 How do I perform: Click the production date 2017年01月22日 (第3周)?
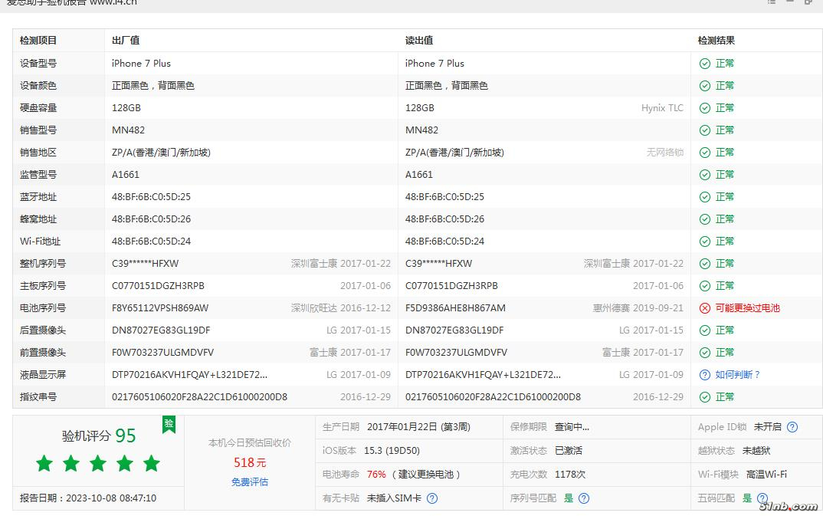(418, 427)
